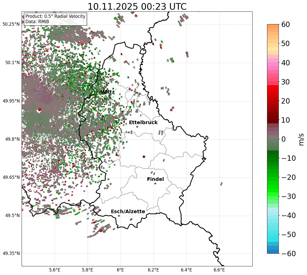The height and width of the screenshot is (275, 307).
Task: Click the cyan −50 m/s colorbar segment
Action: coord(273,234)
